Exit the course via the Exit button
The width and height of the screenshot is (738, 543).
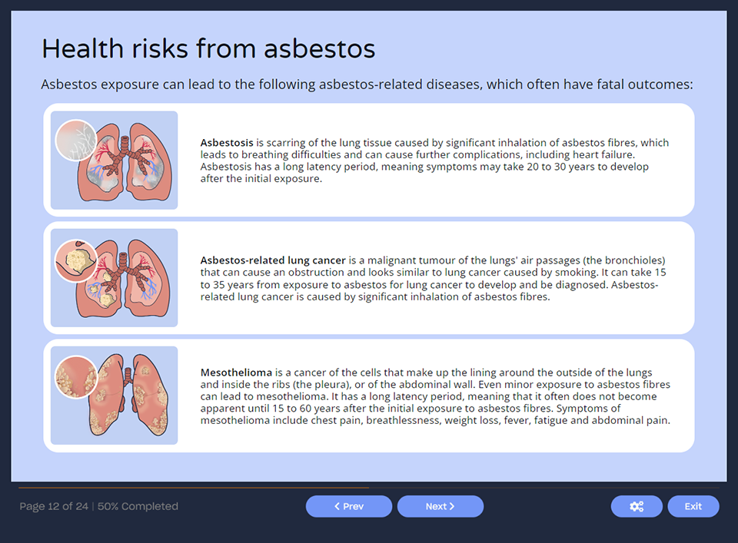click(x=693, y=506)
